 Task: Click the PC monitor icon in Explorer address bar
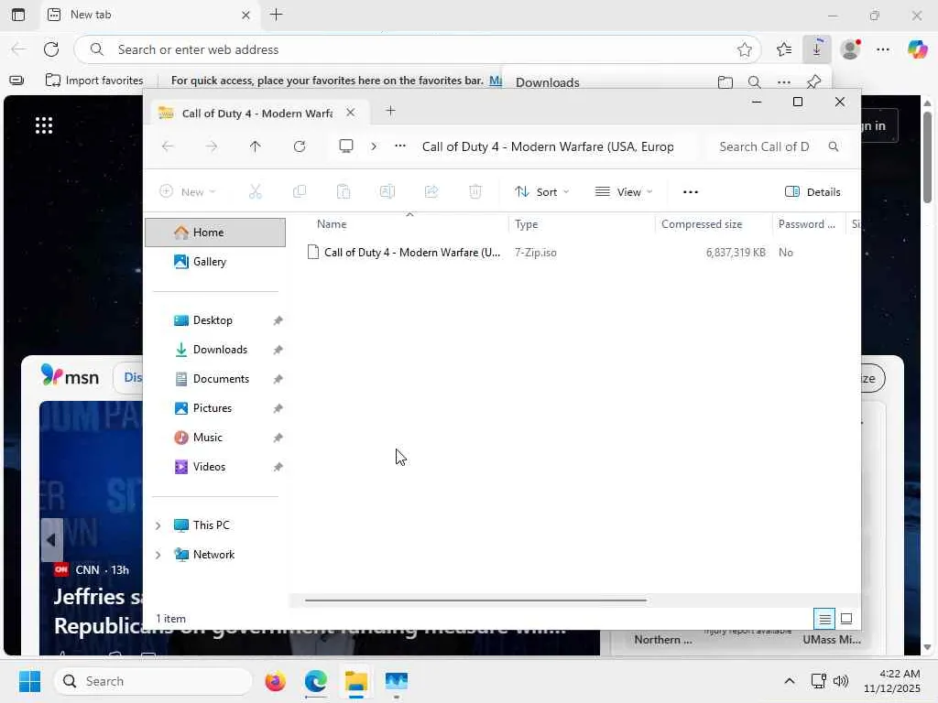[x=345, y=146]
